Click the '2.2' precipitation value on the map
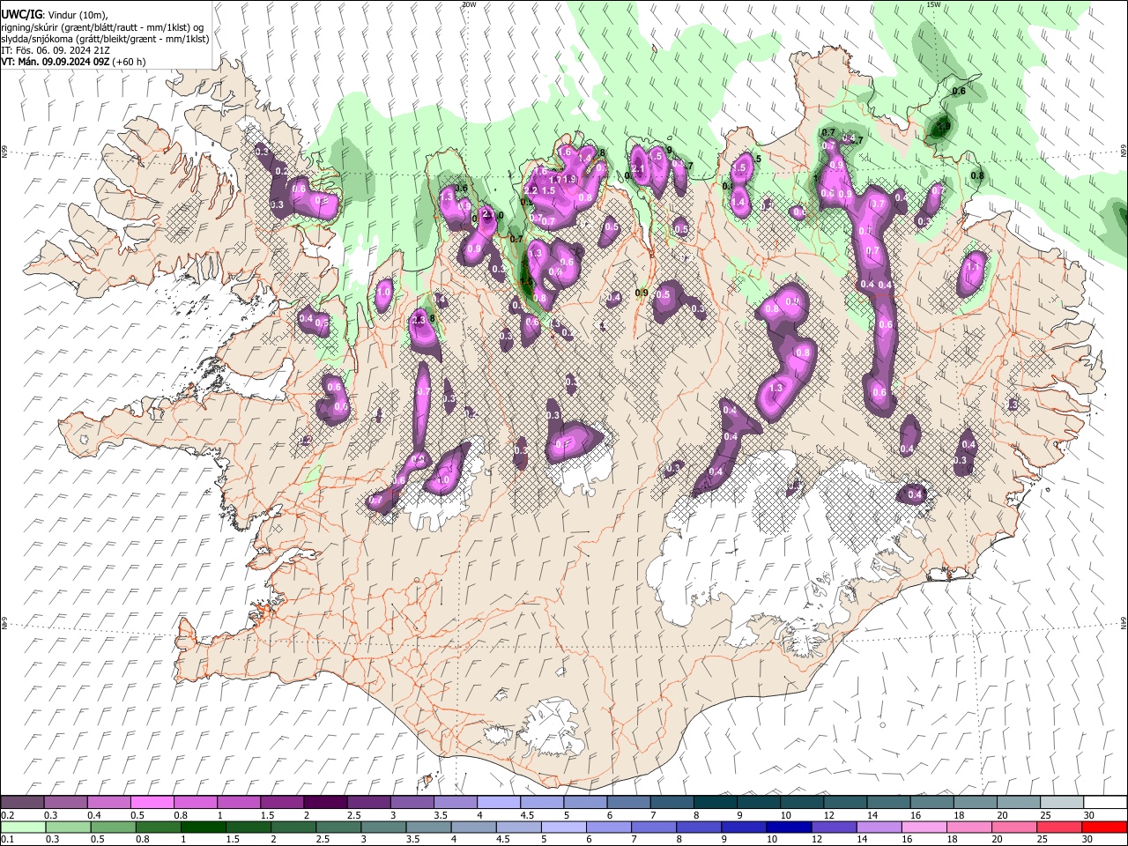The image size is (1128, 846). 531,190
